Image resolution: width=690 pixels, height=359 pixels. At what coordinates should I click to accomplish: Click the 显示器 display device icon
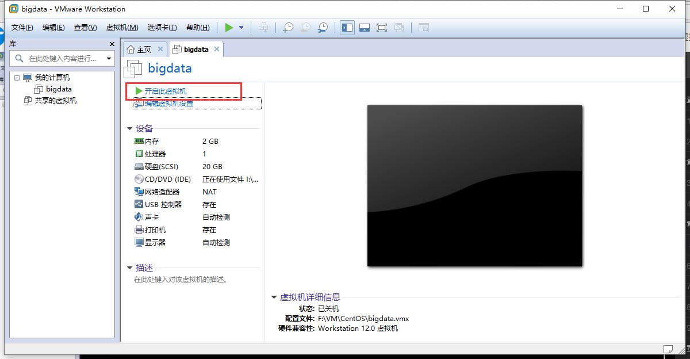click(139, 242)
